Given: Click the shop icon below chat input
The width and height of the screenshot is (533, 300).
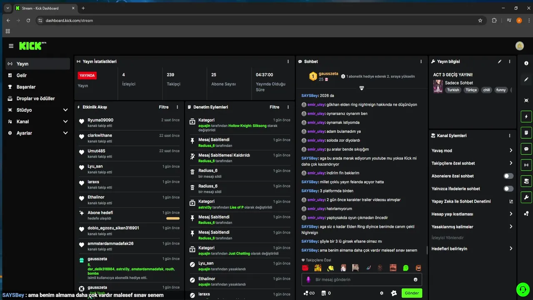Looking at the screenshot, I should 323,293.
